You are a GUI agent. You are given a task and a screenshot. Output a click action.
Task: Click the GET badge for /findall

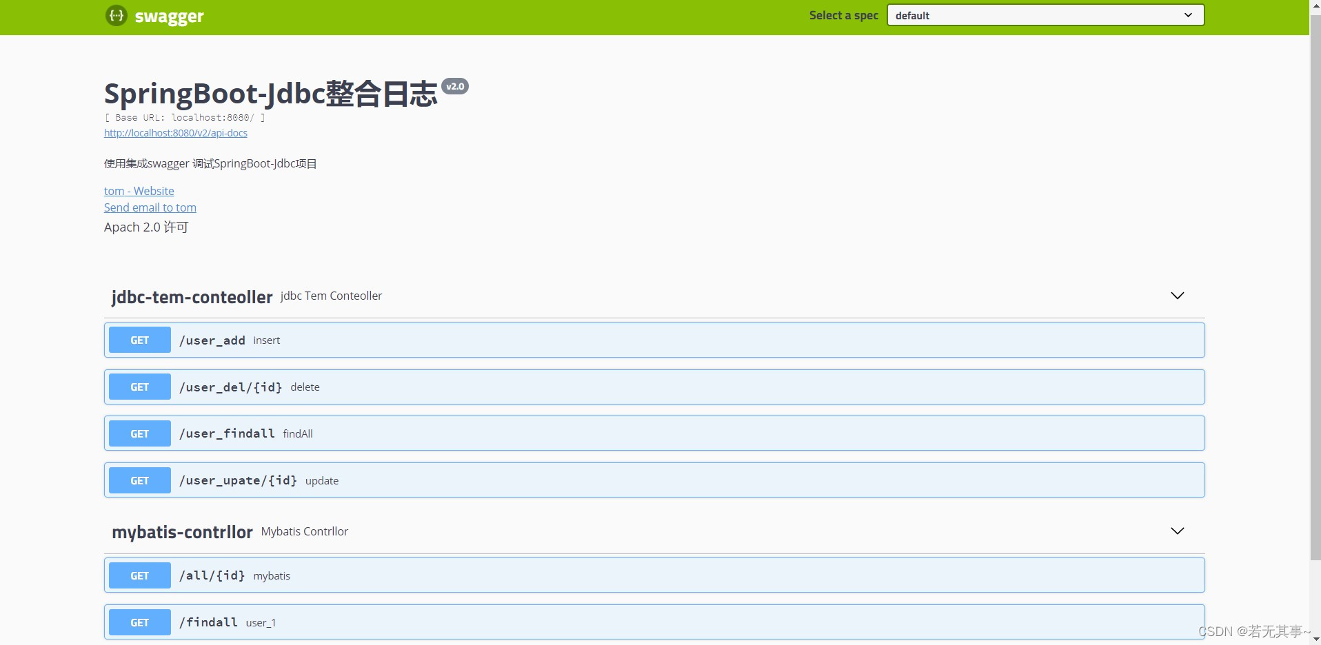139,622
